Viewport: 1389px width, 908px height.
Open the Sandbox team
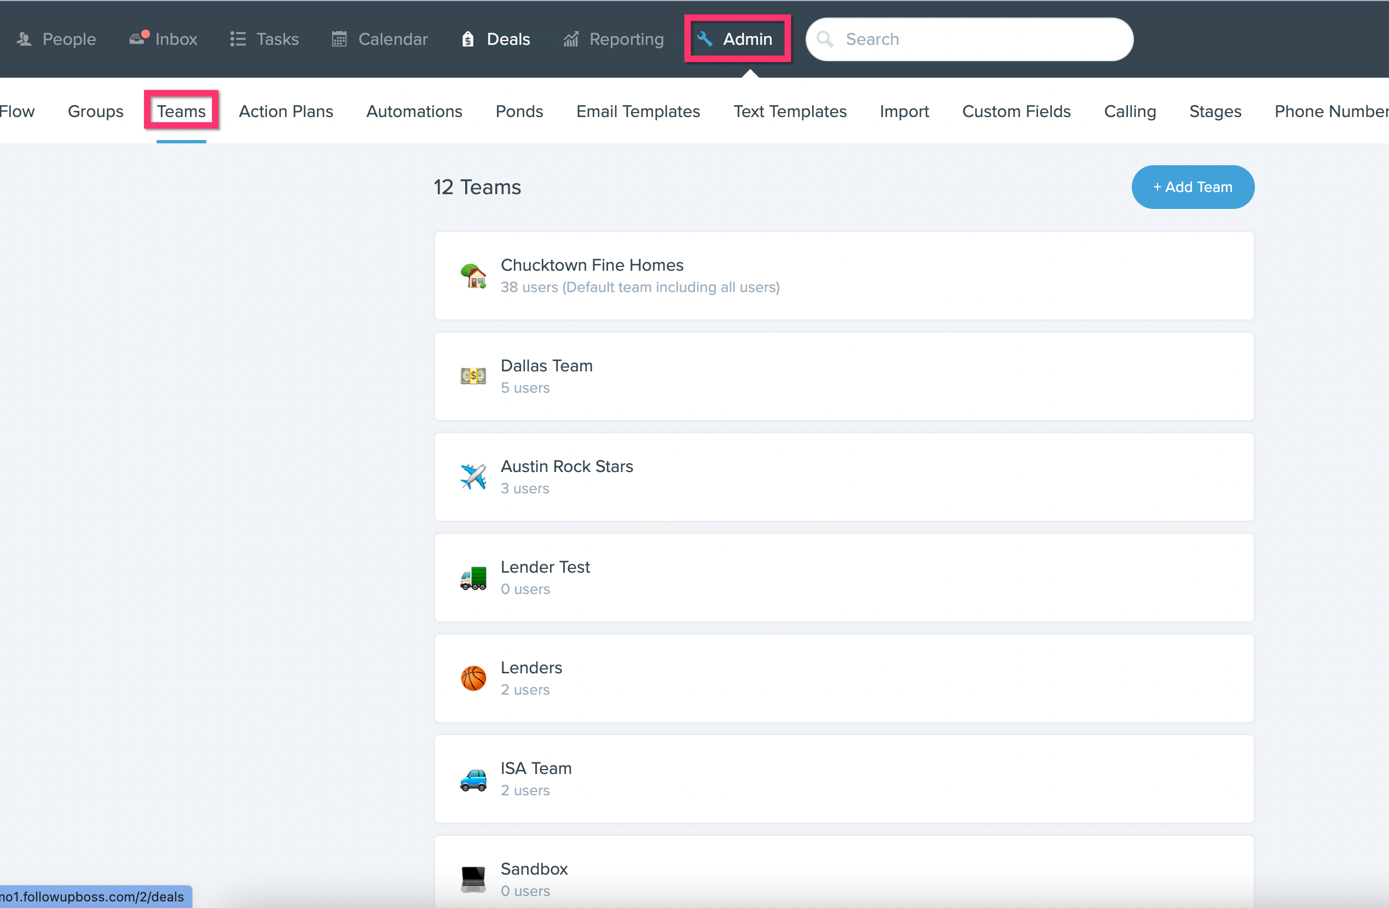pyautogui.click(x=844, y=872)
